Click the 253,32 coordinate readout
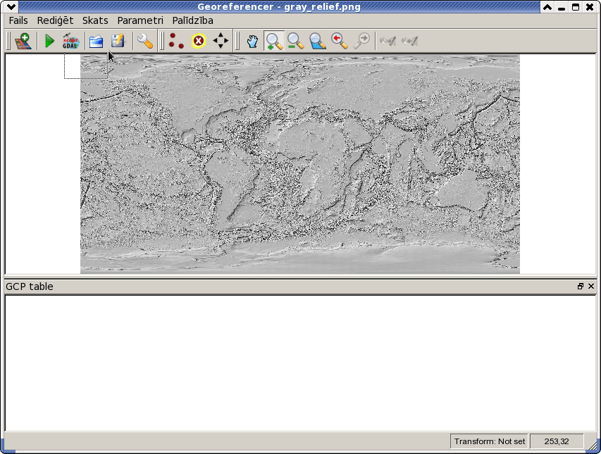 (x=557, y=441)
